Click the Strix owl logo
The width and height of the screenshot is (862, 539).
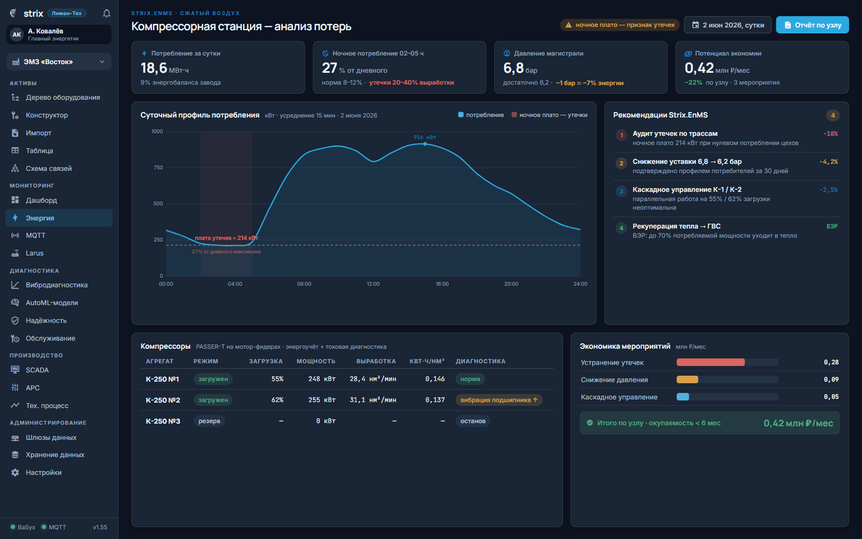click(x=13, y=13)
